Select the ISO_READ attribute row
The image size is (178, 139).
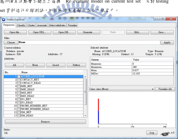click(x=44, y=103)
